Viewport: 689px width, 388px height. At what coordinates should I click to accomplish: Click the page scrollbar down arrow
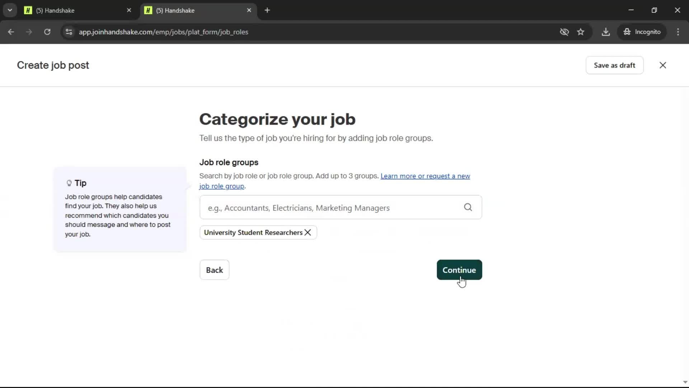685,382
